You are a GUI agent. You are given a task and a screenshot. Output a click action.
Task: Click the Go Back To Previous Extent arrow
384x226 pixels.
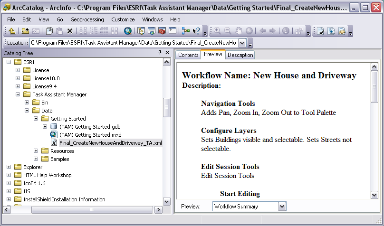[262, 31]
